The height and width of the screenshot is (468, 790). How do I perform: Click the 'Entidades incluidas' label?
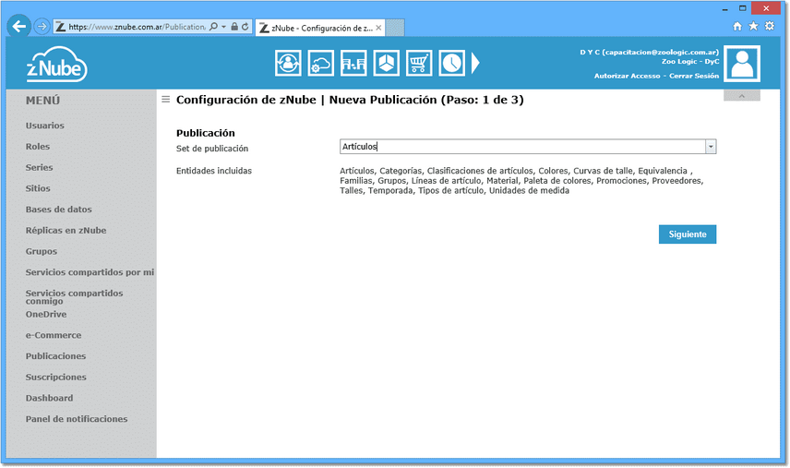213,171
